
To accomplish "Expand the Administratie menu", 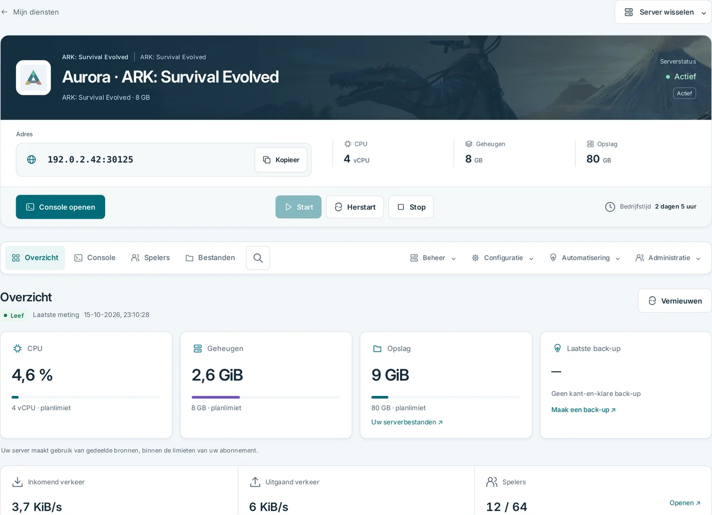I will 668,258.
